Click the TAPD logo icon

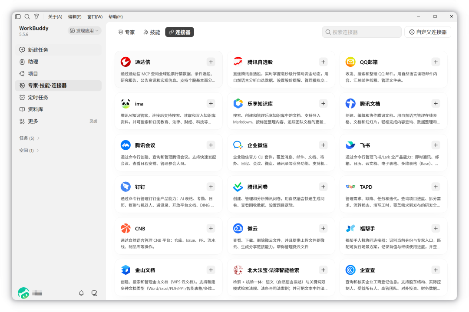tap(350, 187)
